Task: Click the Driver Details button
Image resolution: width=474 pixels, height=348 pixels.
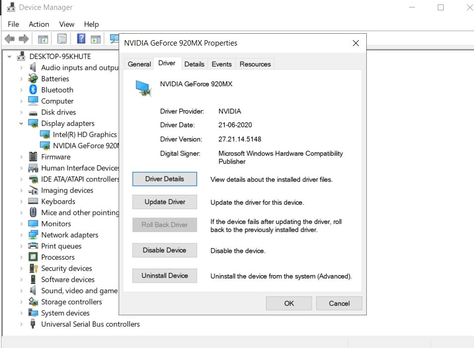Action: coord(164,179)
